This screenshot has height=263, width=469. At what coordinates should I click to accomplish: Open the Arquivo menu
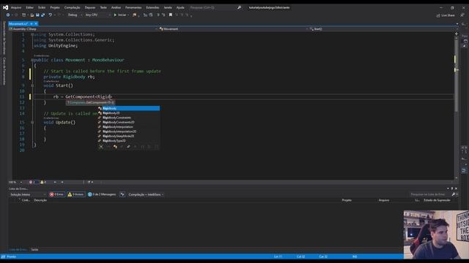point(16,7)
